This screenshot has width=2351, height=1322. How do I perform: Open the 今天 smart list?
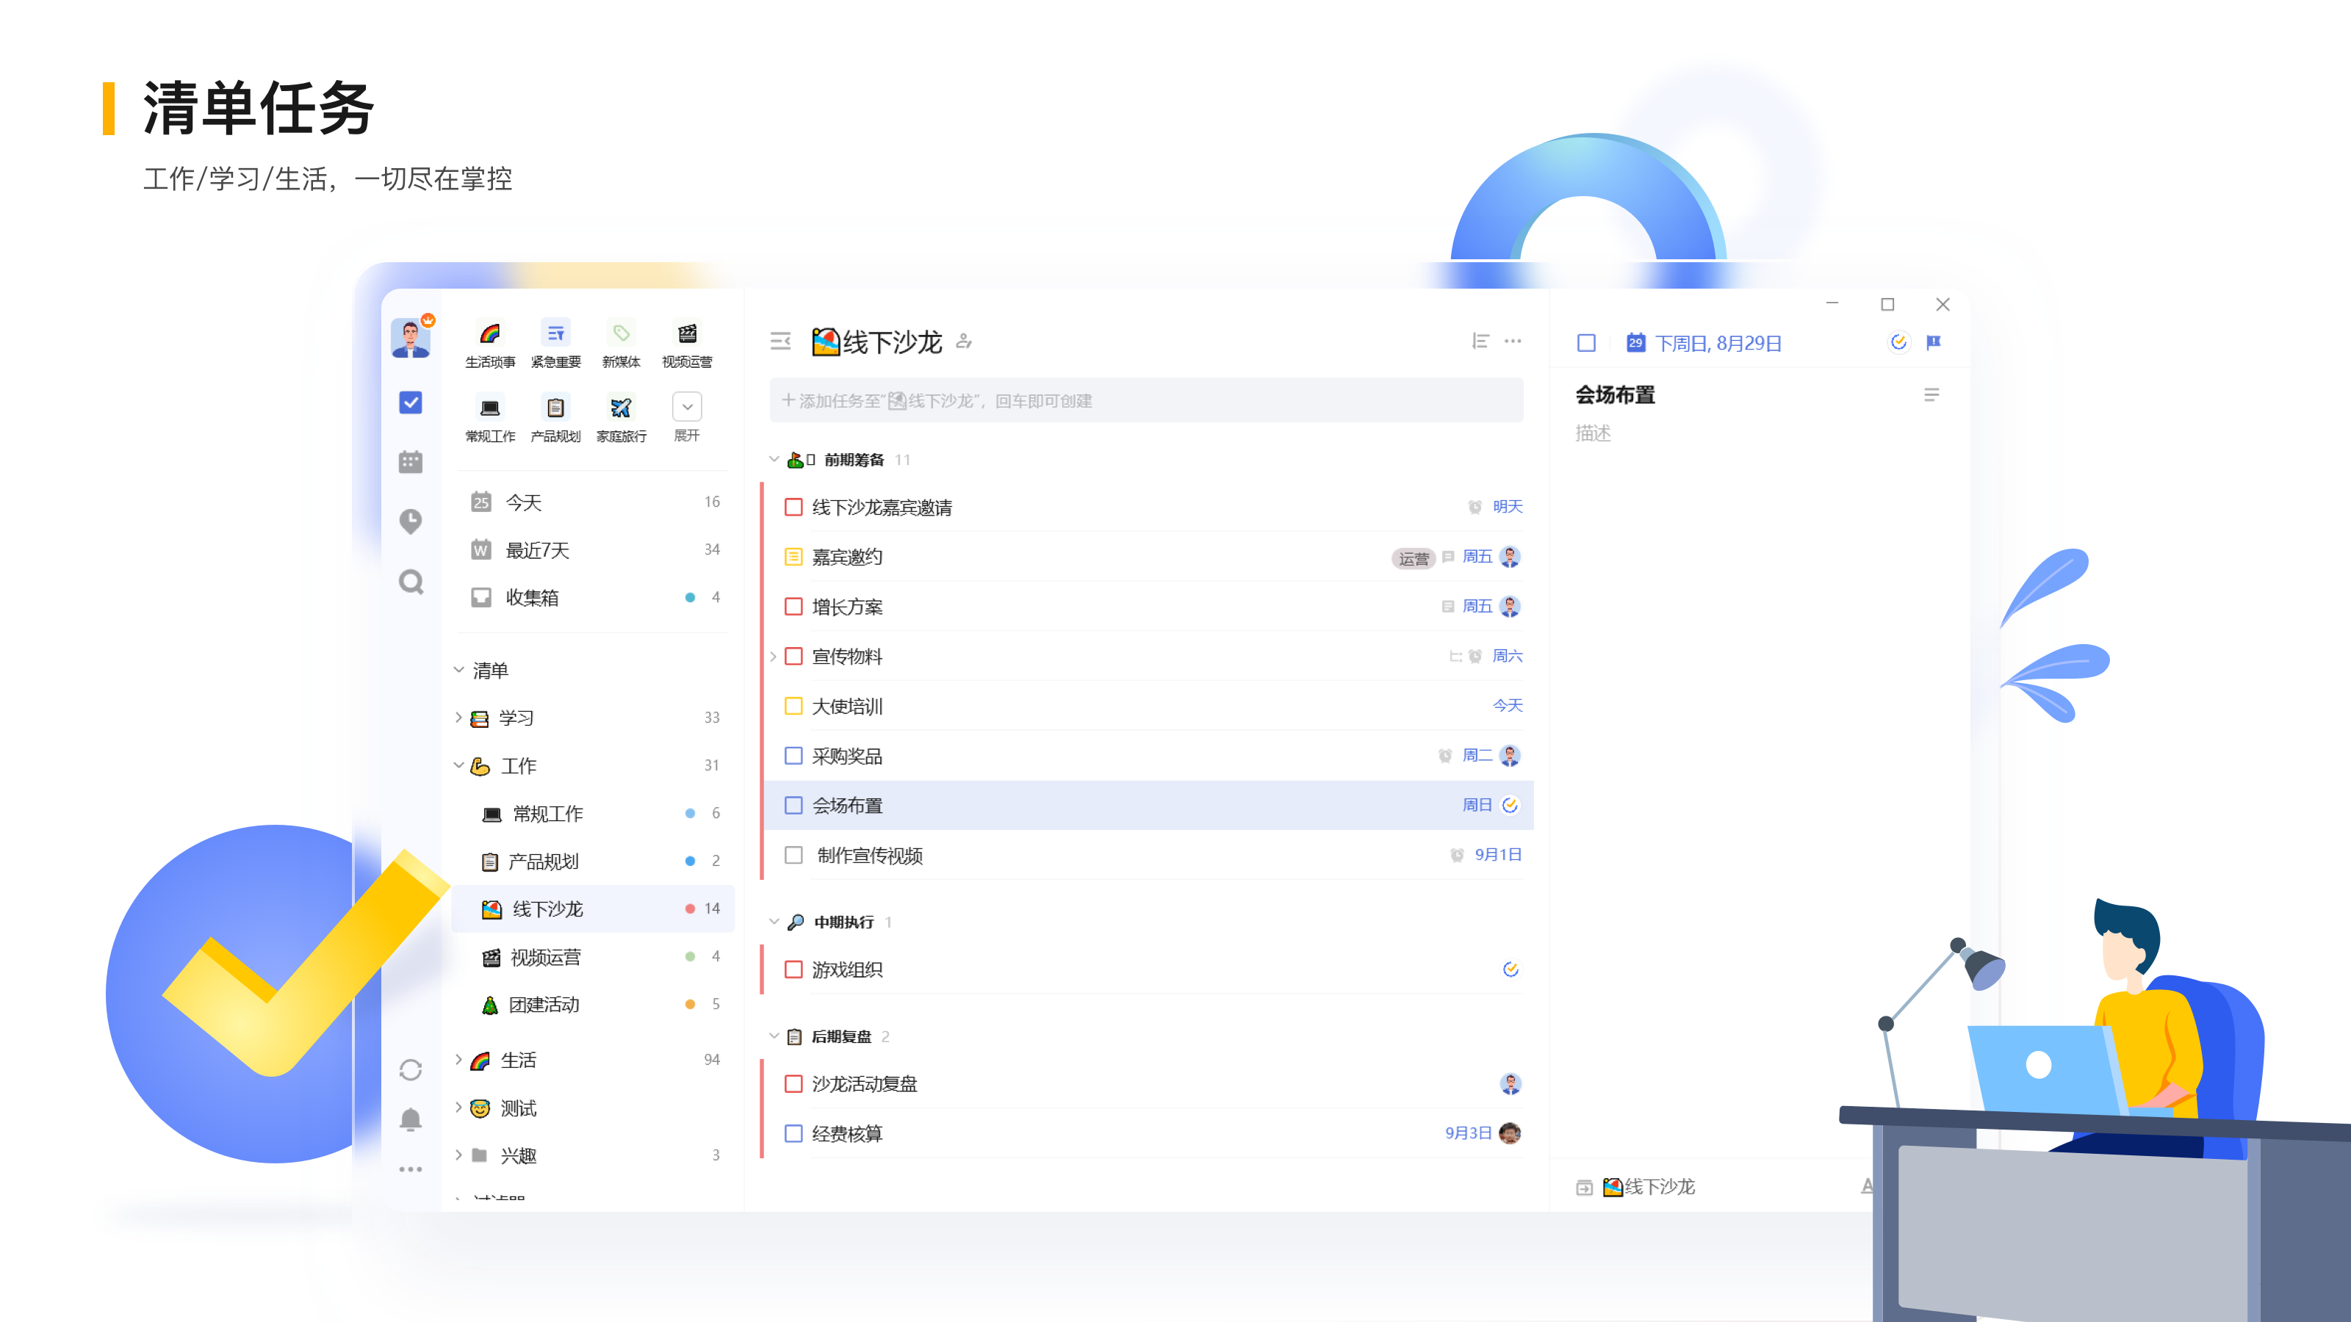click(523, 502)
